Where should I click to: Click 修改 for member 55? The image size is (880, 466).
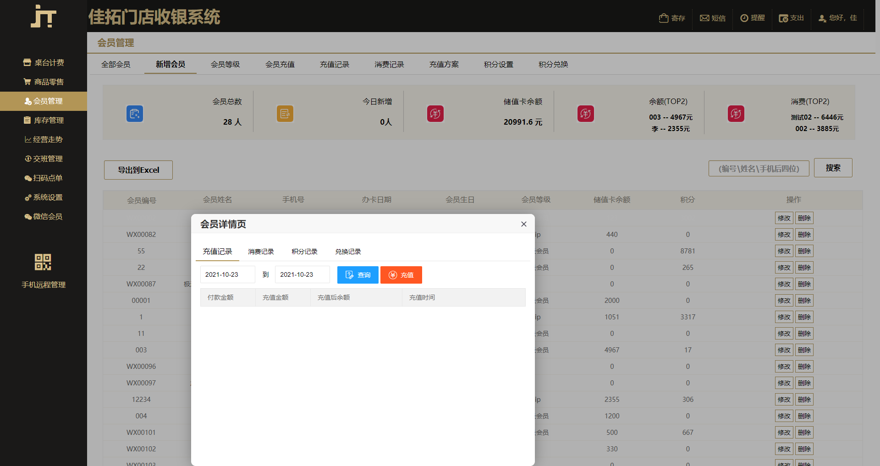784,251
